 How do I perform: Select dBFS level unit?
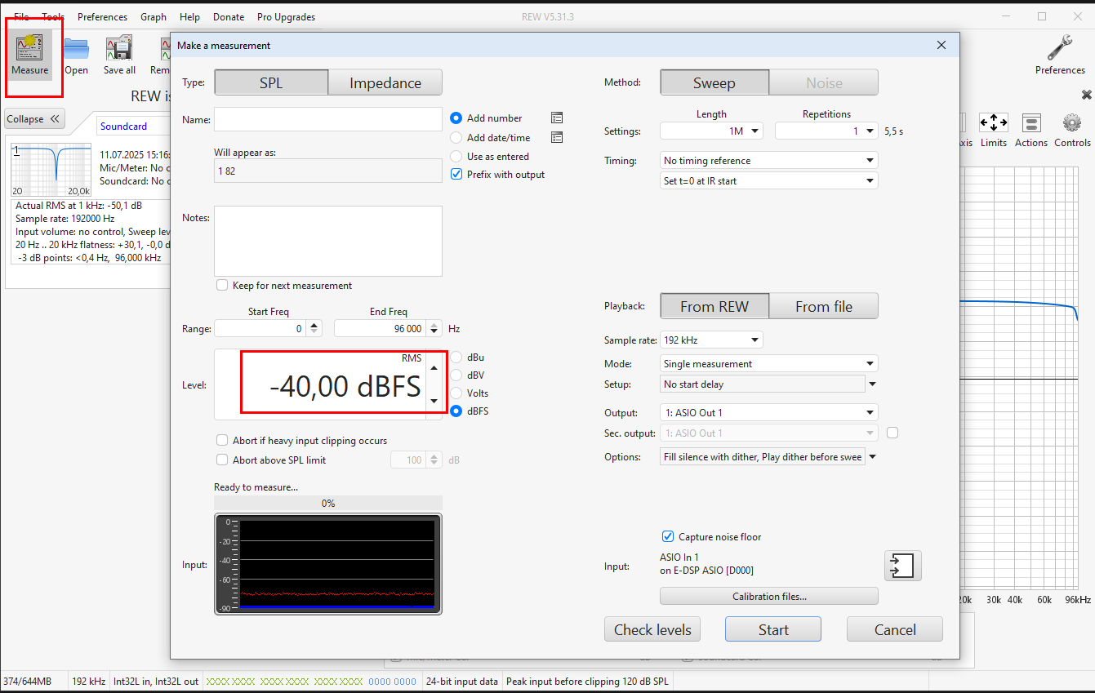point(456,411)
